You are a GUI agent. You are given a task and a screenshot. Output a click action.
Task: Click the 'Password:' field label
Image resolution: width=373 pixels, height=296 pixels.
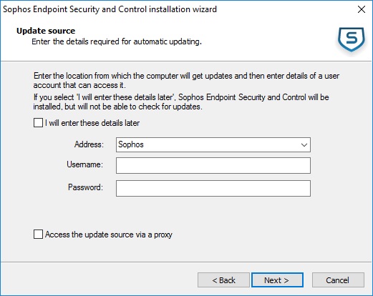tap(85, 187)
